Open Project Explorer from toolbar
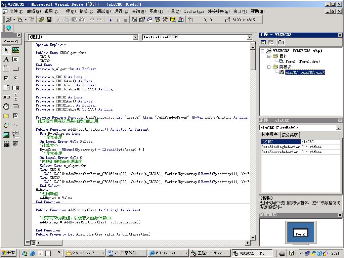The image size is (344, 258). pos(134,20)
